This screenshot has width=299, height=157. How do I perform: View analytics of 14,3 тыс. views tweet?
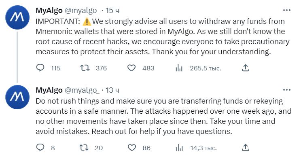pos(179,147)
